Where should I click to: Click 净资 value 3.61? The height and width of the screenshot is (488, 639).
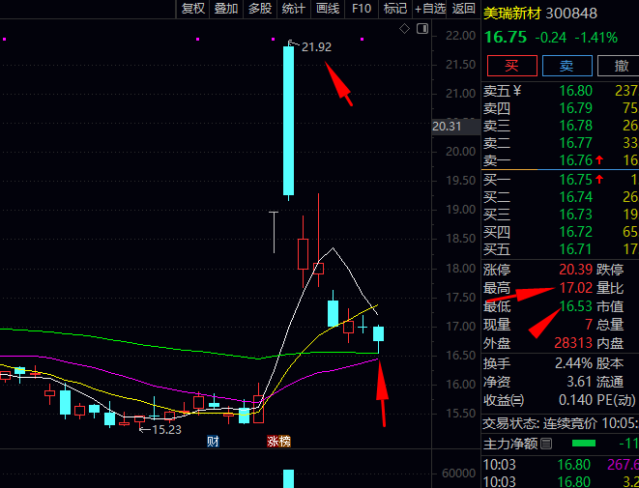pos(579,382)
